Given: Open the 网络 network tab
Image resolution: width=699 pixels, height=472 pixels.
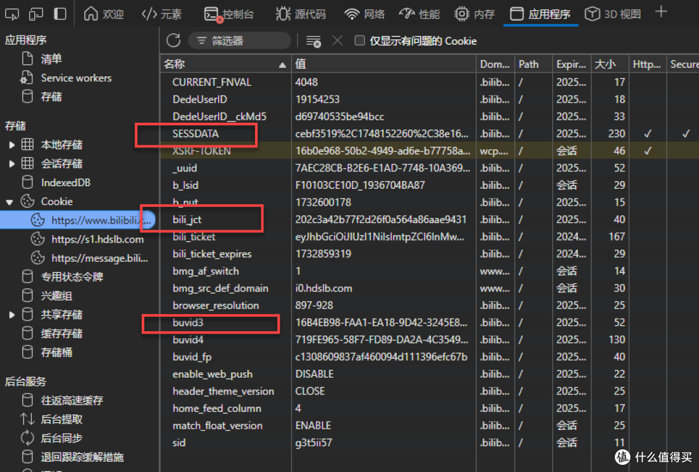Looking at the screenshot, I should coord(364,14).
